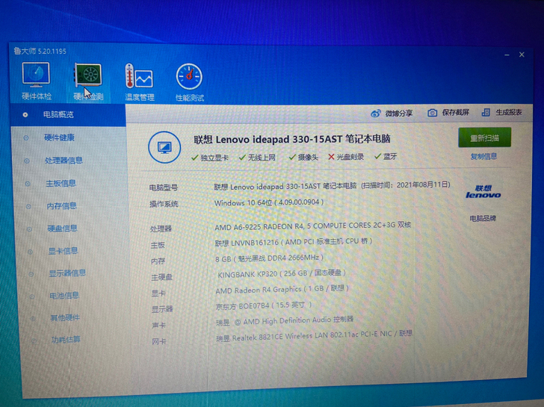This screenshot has height=407, width=544.
Task: Click AMD High Definition Audio value
Action: pos(285,321)
